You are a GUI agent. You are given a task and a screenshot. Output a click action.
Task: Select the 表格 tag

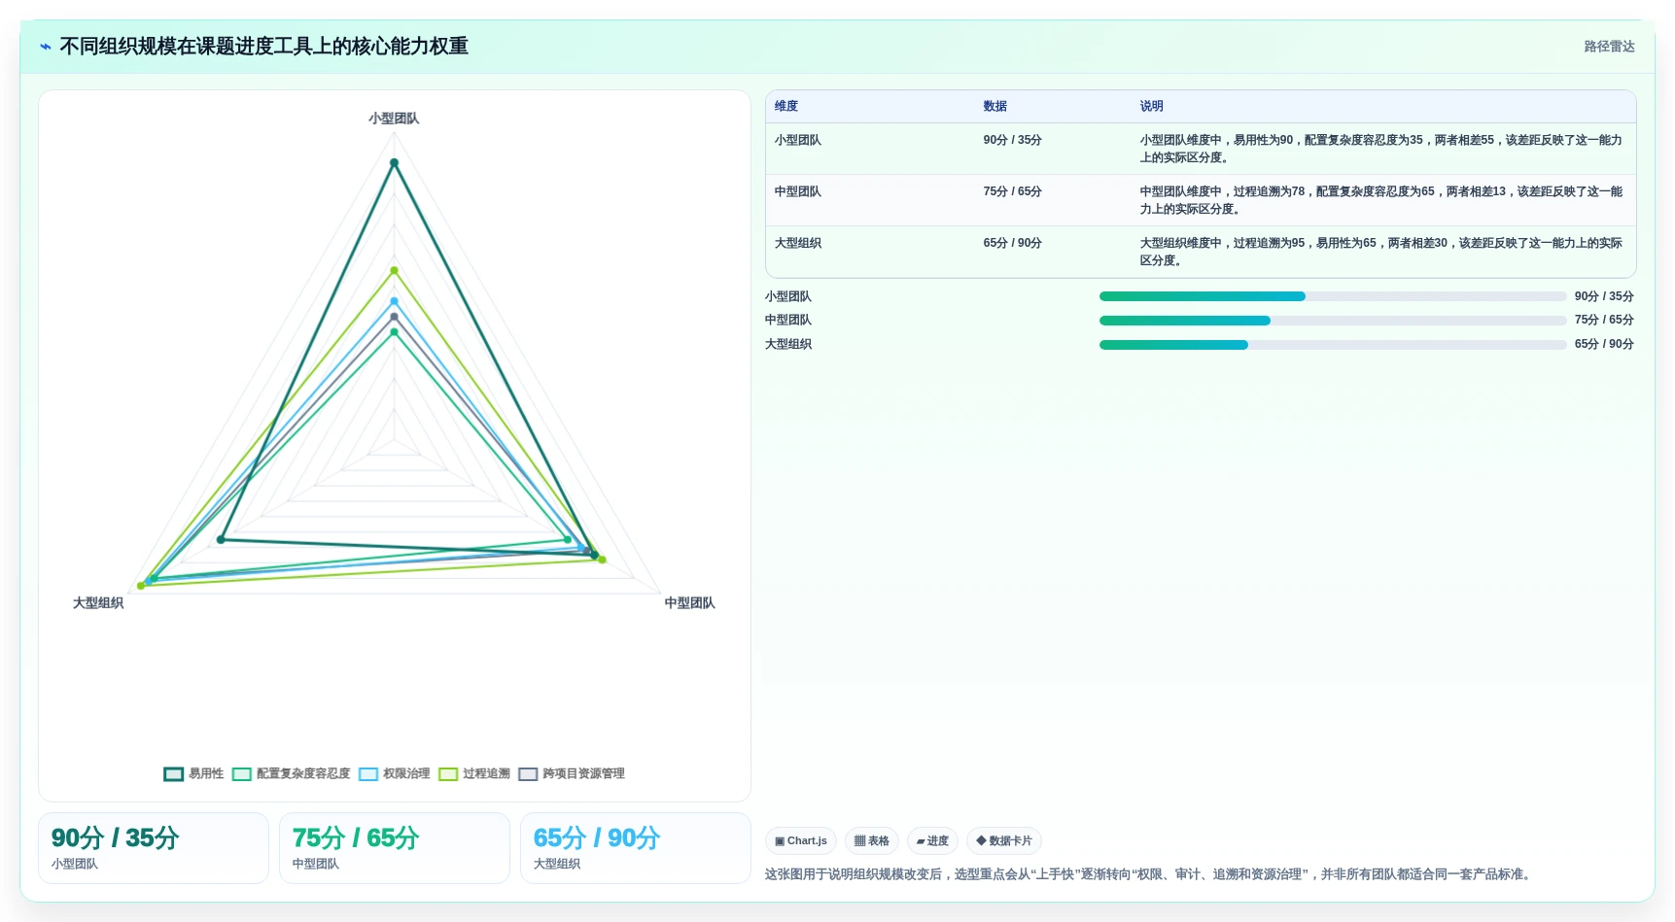pyautogui.click(x=872, y=841)
